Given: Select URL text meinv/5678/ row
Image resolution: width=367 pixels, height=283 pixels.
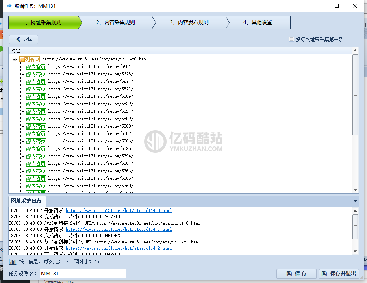Looking at the screenshot, I should coord(91,74).
